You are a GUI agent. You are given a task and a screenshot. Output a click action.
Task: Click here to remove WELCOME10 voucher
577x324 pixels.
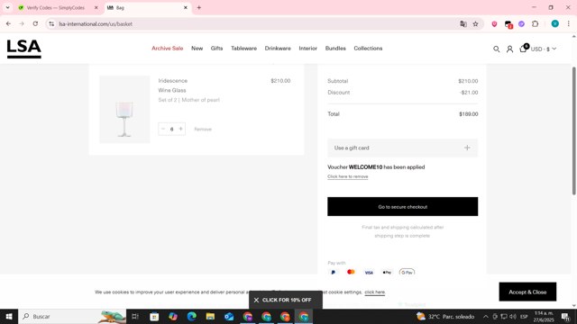(348, 176)
